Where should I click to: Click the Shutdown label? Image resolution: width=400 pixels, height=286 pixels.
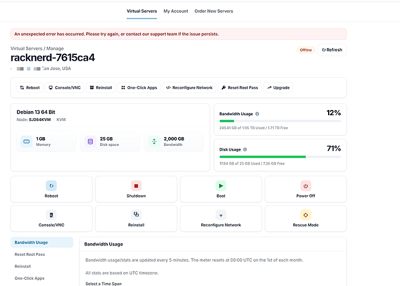pyautogui.click(x=136, y=196)
